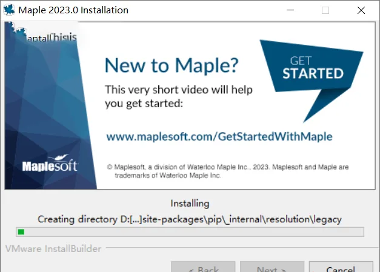
Task: Click the Cancel button
Action: pyautogui.click(x=341, y=267)
